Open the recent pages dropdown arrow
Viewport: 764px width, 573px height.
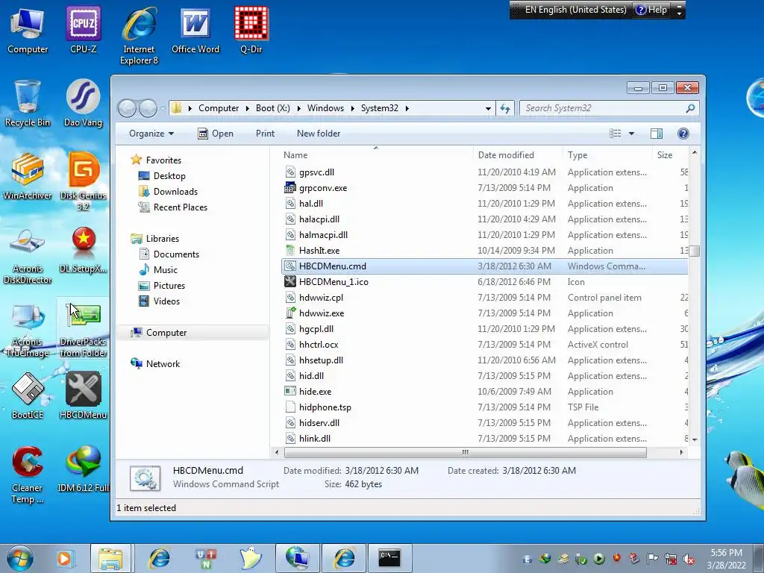(163, 108)
